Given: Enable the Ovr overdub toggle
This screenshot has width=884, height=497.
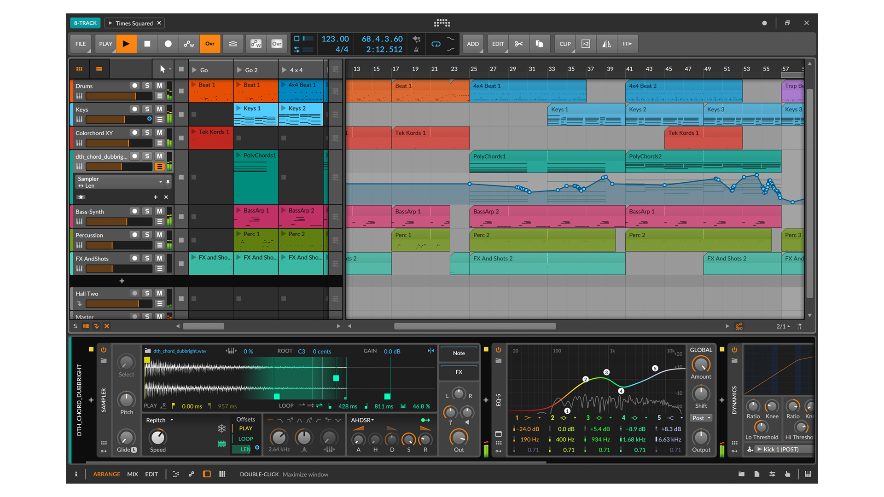Looking at the screenshot, I should 210,44.
